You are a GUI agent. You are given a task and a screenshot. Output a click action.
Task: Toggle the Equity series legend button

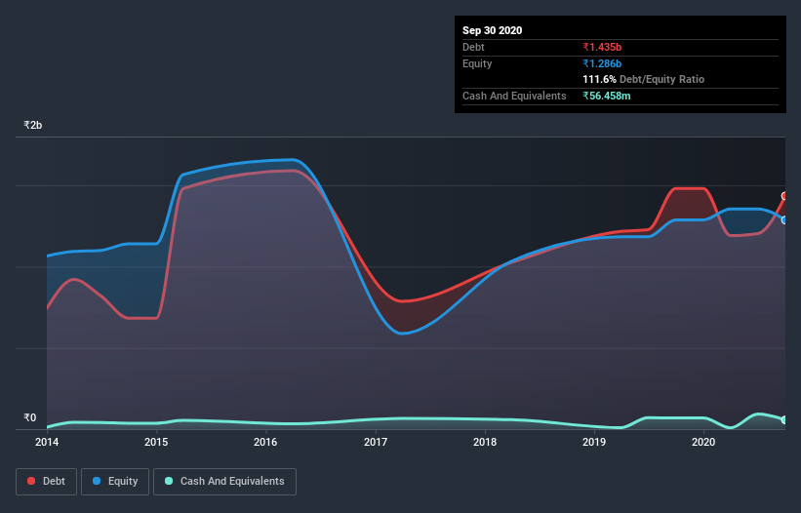point(115,482)
